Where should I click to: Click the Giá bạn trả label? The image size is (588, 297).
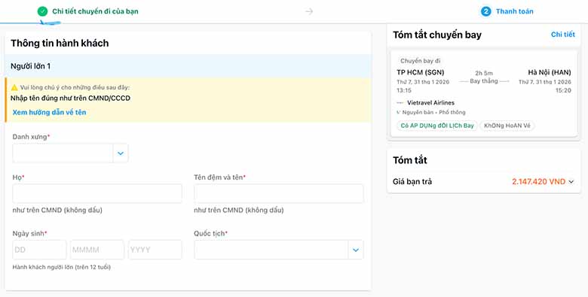click(x=412, y=182)
